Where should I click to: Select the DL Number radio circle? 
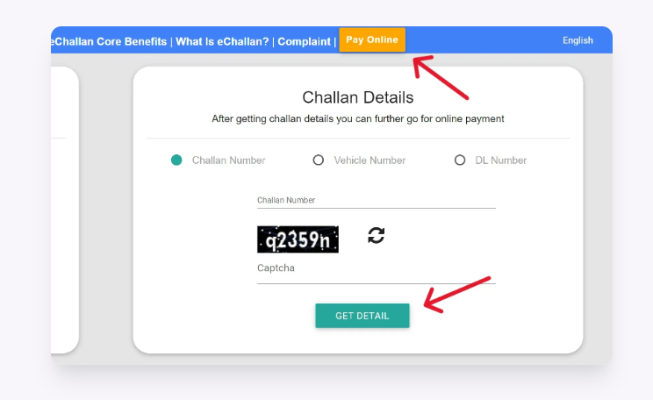460,161
